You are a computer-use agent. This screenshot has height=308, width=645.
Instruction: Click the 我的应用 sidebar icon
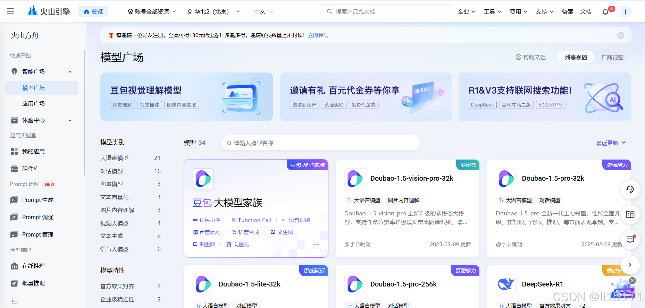tap(14, 151)
